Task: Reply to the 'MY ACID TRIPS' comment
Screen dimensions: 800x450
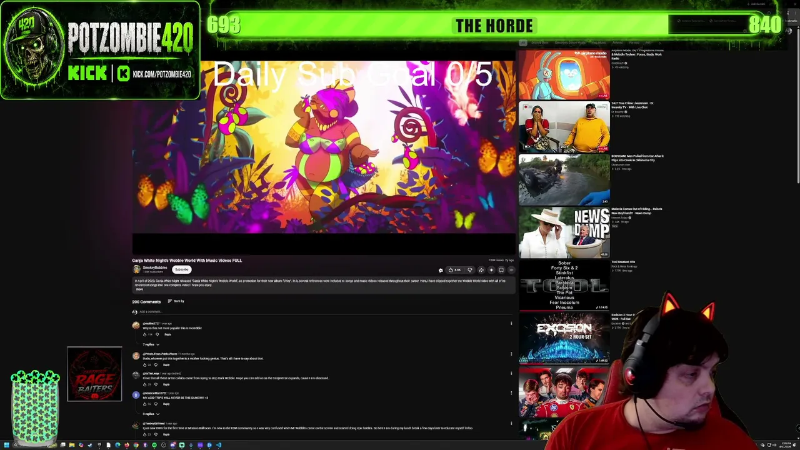Action: coord(166,404)
